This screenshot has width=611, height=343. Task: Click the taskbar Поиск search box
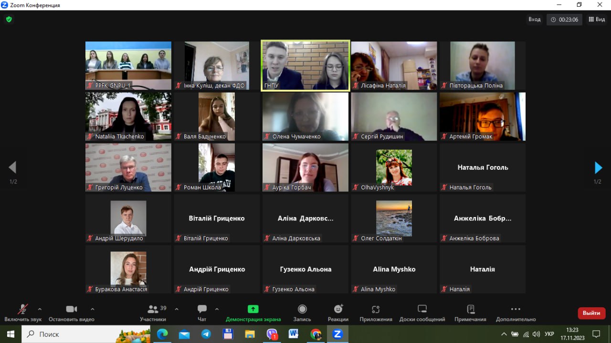86,334
